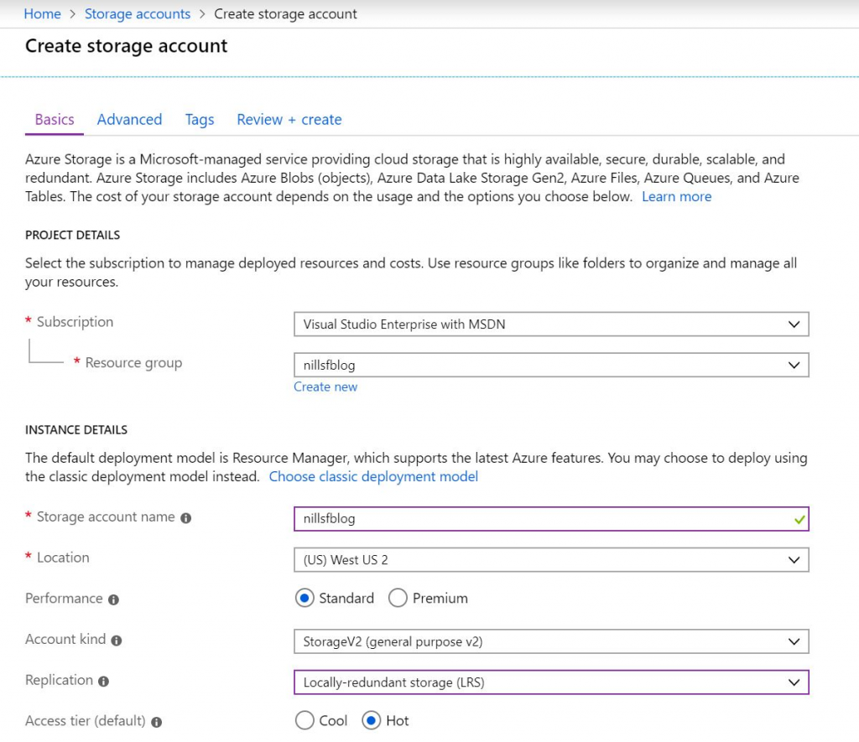The width and height of the screenshot is (859, 742).
Task: Open the Replication dropdown
Action: tap(551, 682)
